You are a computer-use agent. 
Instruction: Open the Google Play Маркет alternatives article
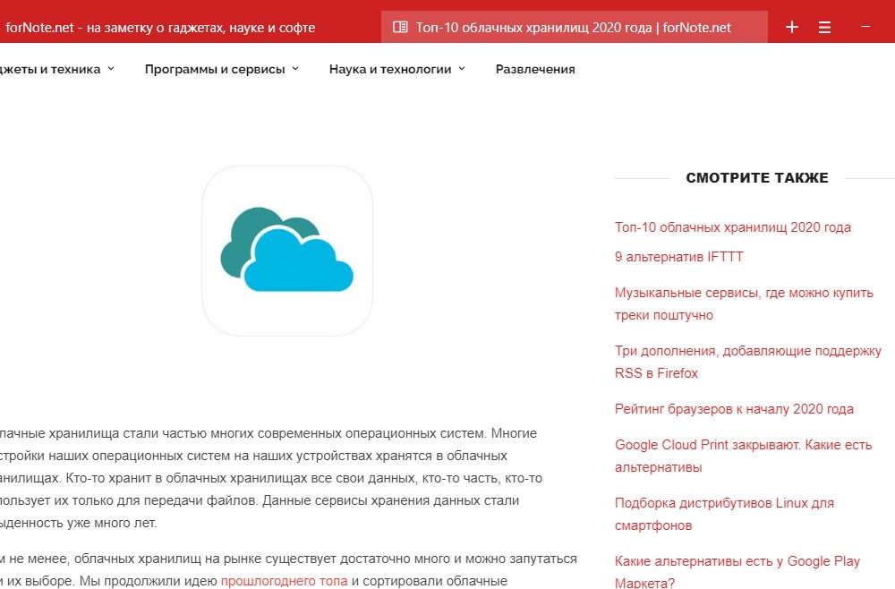click(737, 561)
